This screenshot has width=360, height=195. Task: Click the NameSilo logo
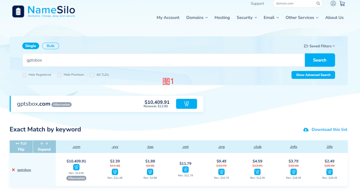pyautogui.click(x=44, y=11)
